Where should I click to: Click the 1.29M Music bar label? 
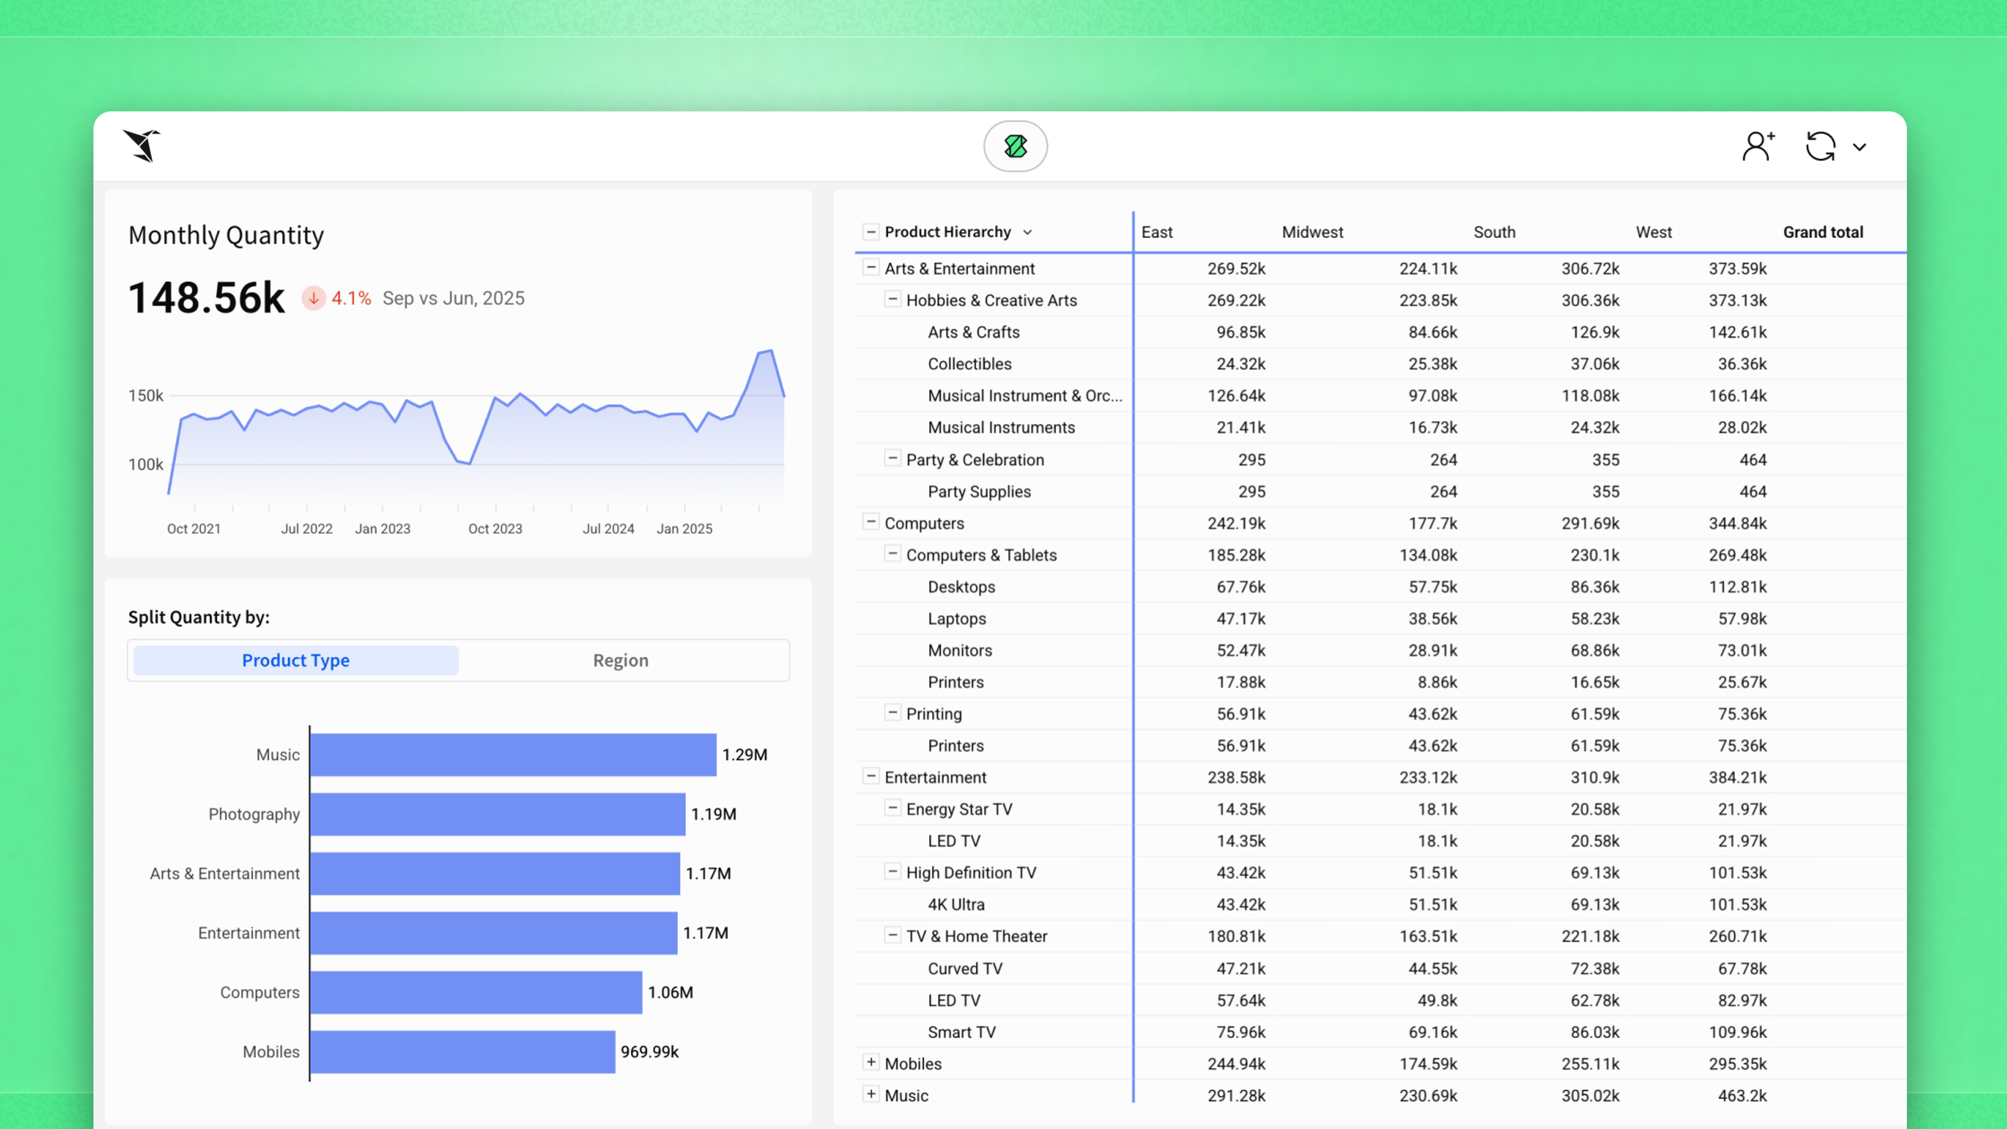coord(744,754)
